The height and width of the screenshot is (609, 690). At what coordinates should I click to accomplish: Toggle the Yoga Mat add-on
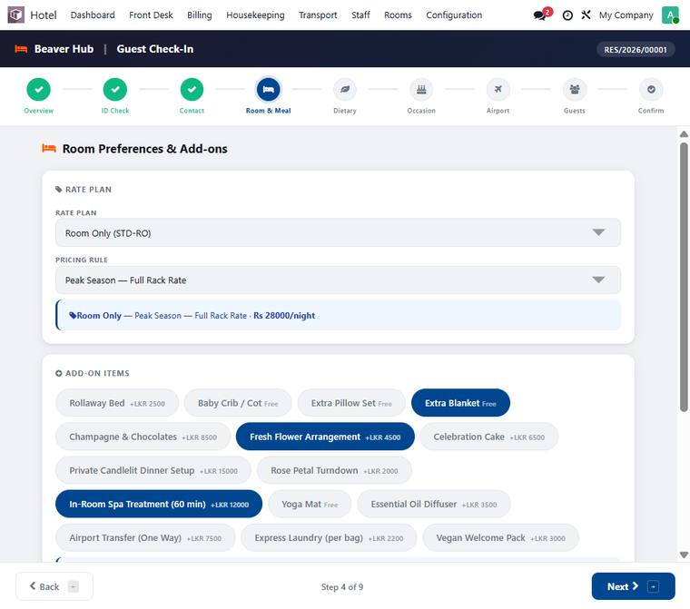coord(310,505)
